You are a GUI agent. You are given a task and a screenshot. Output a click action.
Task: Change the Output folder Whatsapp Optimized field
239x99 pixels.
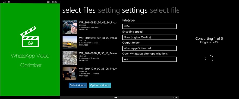point(149,48)
